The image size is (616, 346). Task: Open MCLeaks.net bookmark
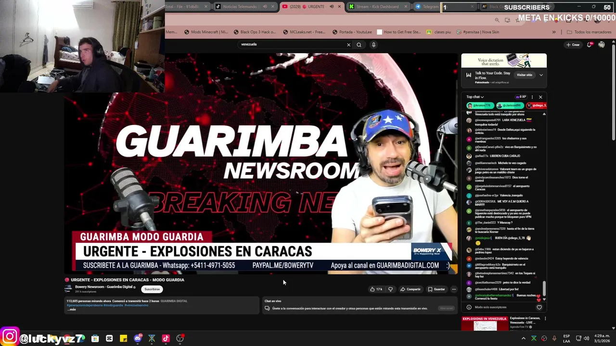tap(304, 32)
